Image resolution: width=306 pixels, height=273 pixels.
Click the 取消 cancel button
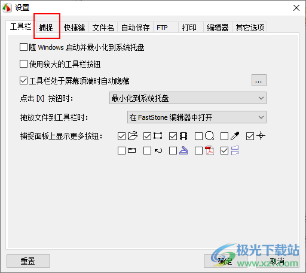tap(277, 261)
